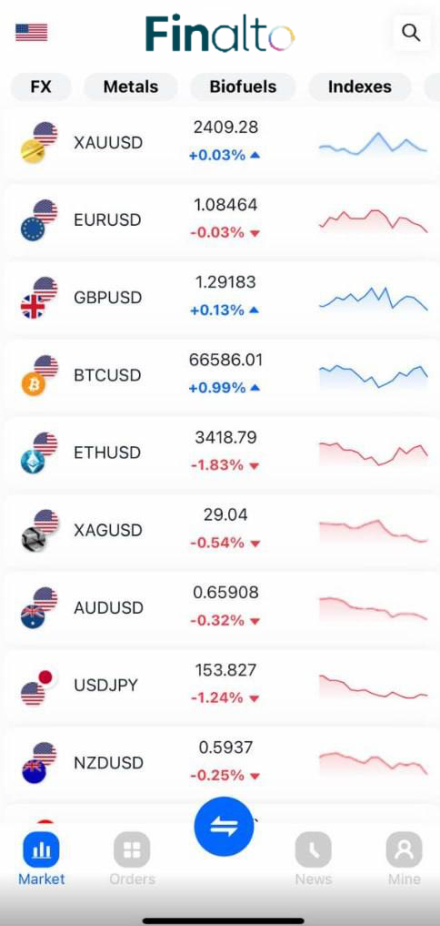Tap the Bitcoin coin icon for BTCUSD

click(x=33, y=385)
